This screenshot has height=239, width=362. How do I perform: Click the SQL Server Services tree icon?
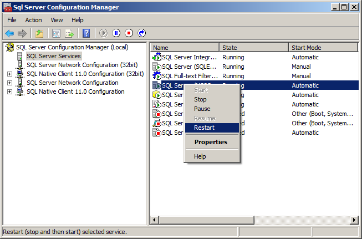coord(20,56)
